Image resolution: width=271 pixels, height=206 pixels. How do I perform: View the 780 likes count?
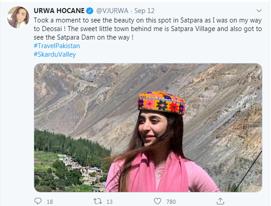pyautogui.click(x=171, y=202)
